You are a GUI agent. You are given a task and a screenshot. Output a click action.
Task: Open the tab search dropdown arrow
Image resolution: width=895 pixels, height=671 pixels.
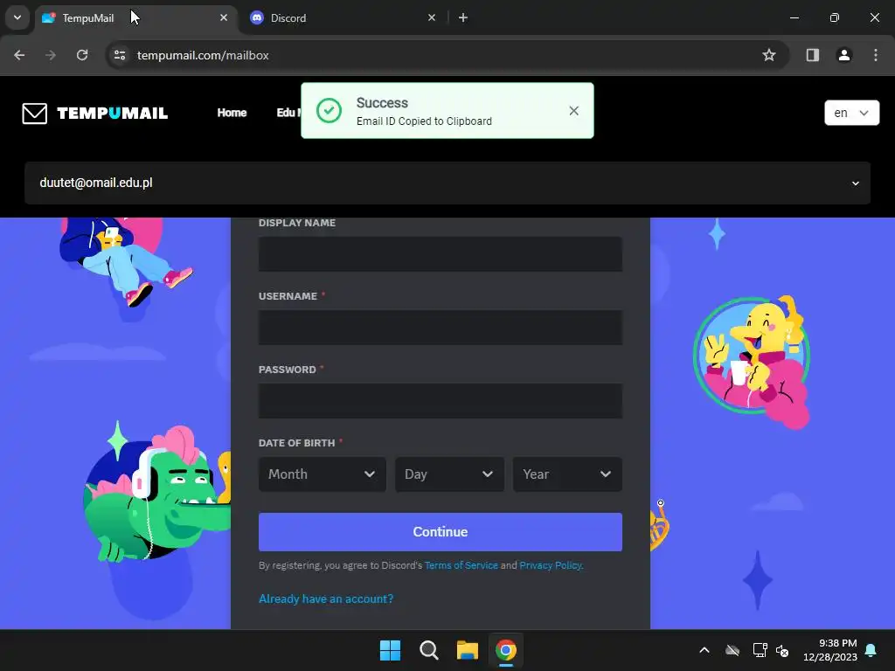pyautogui.click(x=17, y=17)
